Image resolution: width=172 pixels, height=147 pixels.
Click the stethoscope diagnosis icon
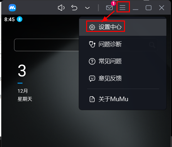[x=92, y=44]
